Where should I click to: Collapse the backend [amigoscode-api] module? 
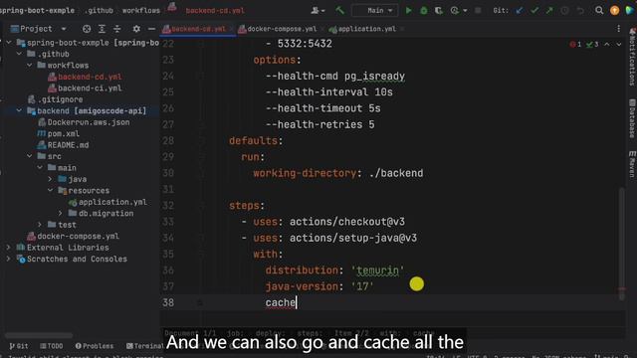pos(19,110)
